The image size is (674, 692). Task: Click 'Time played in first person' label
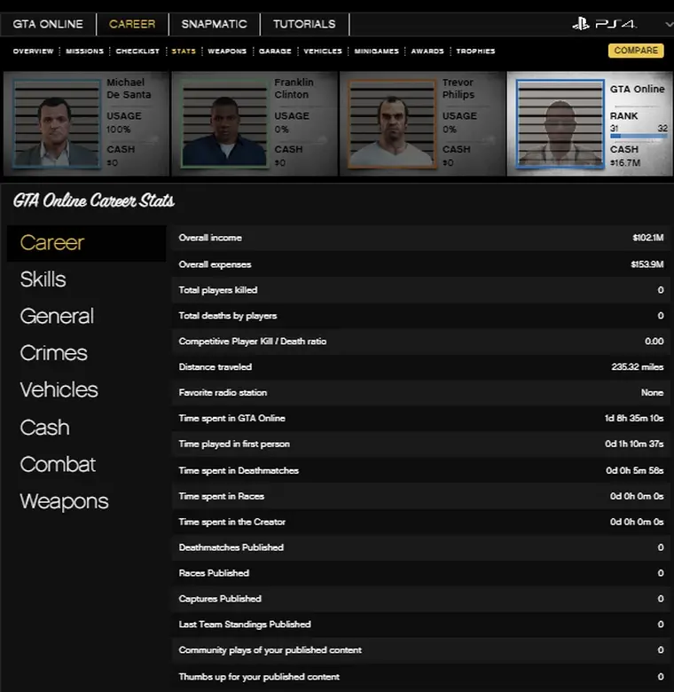pyautogui.click(x=234, y=444)
